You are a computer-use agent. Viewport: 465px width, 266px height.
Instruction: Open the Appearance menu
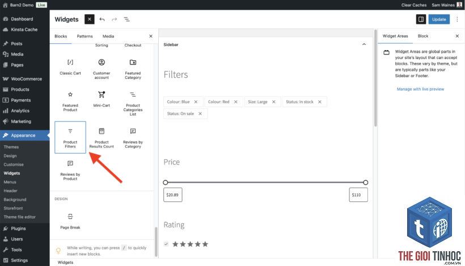[x=24, y=136]
